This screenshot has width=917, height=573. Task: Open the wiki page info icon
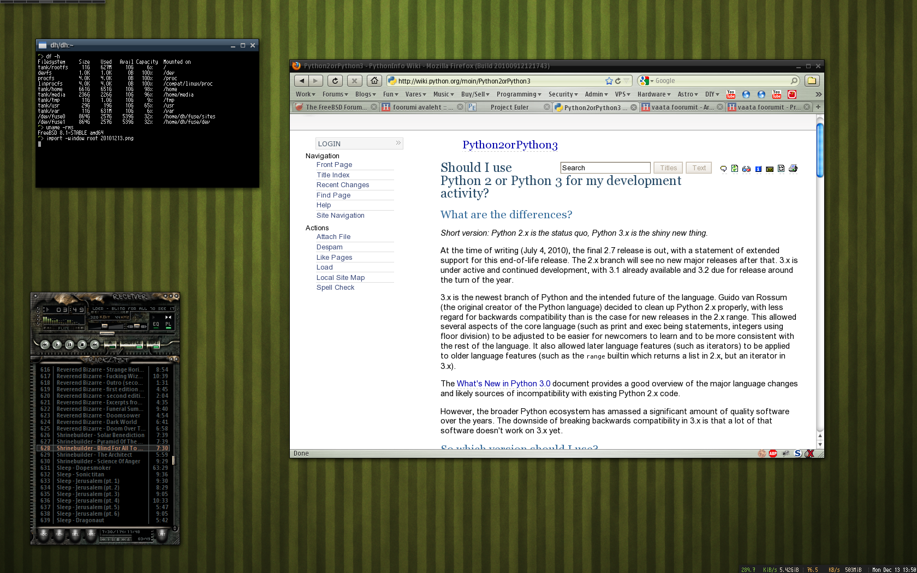758,169
